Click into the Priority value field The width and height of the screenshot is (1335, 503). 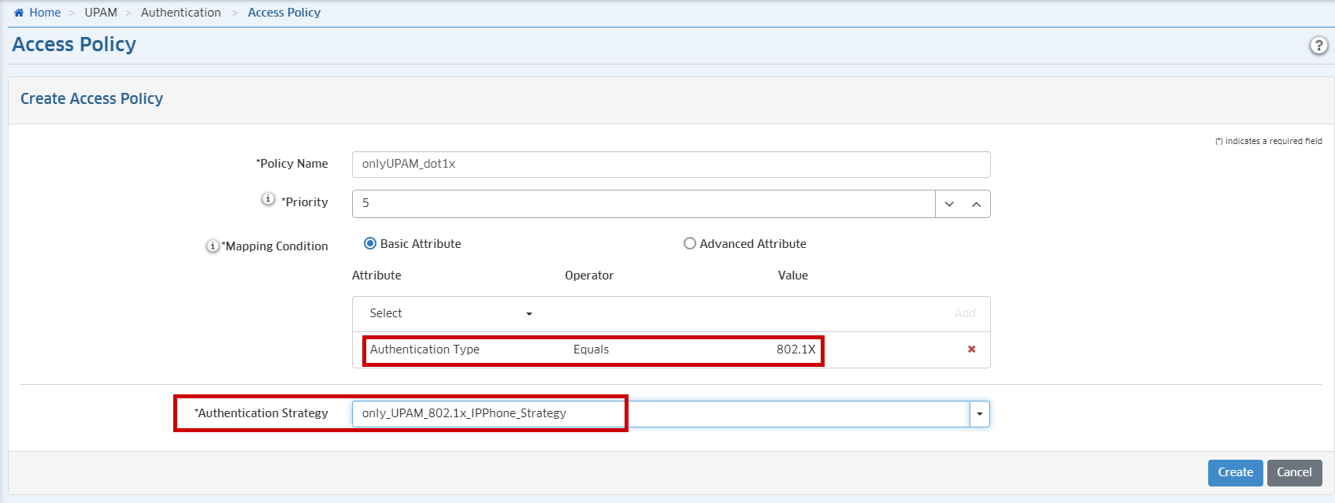[643, 204]
